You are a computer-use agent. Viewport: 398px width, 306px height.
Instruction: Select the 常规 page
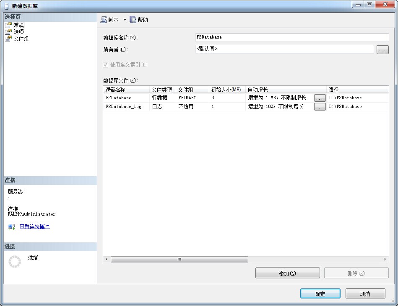pyautogui.click(x=18, y=25)
